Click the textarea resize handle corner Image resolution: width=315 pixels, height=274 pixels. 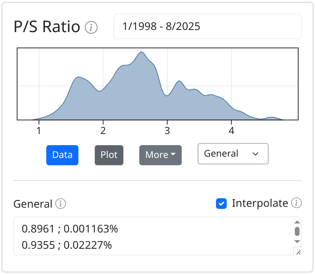[297, 252]
